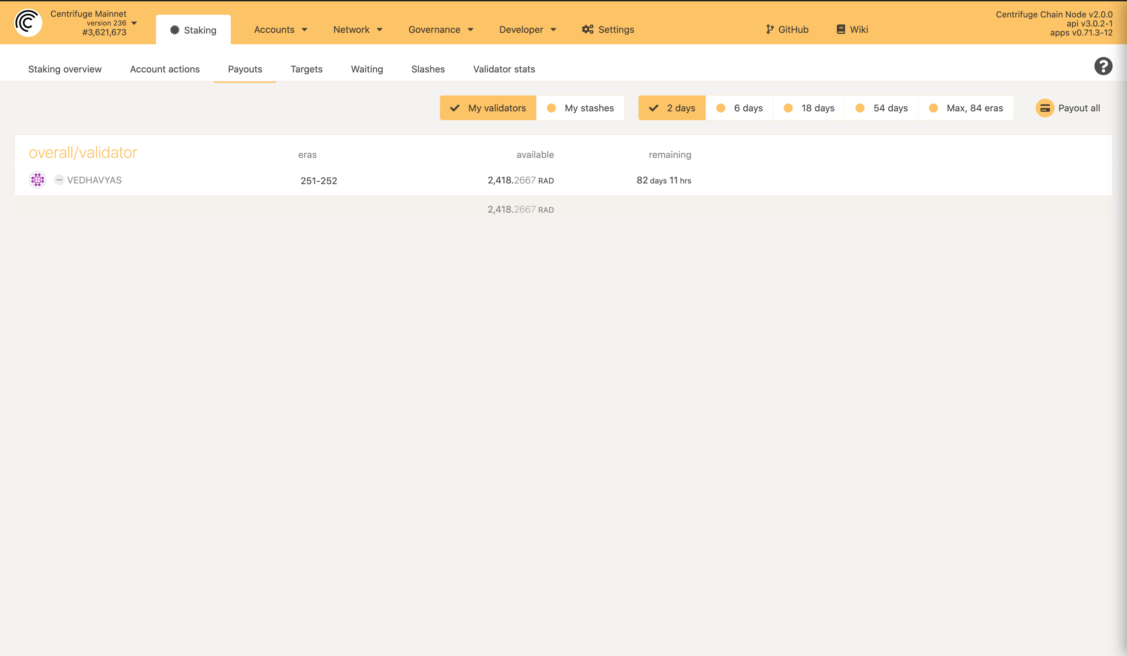Open the Validator stats tab
Screen dimensions: 1127x656
(x=504, y=69)
